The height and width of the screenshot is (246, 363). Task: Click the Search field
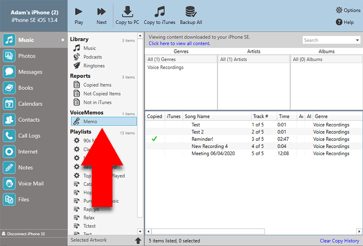tap(328, 40)
